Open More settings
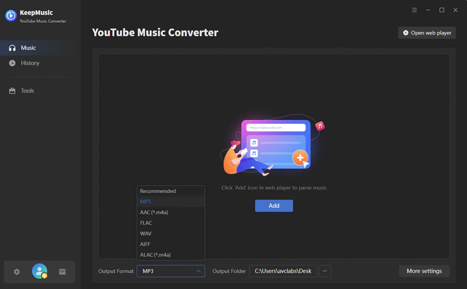This screenshot has height=289, width=467. pos(424,271)
